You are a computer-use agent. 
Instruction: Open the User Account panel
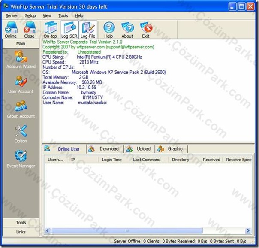(21, 85)
